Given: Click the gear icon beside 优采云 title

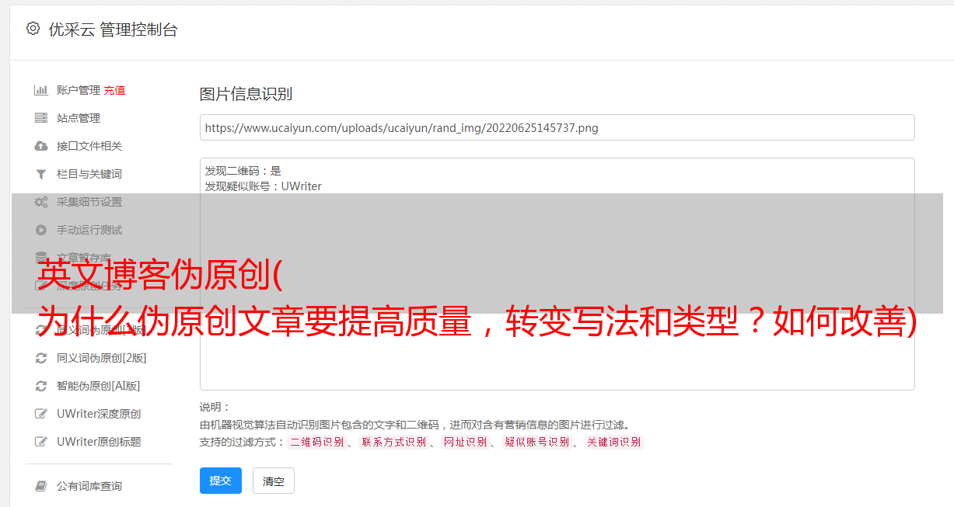Looking at the screenshot, I should tap(33, 29).
